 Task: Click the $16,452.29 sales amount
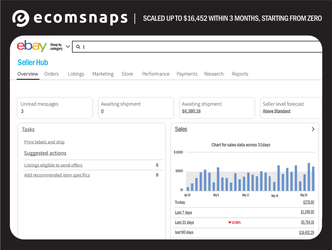click(x=306, y=233)
